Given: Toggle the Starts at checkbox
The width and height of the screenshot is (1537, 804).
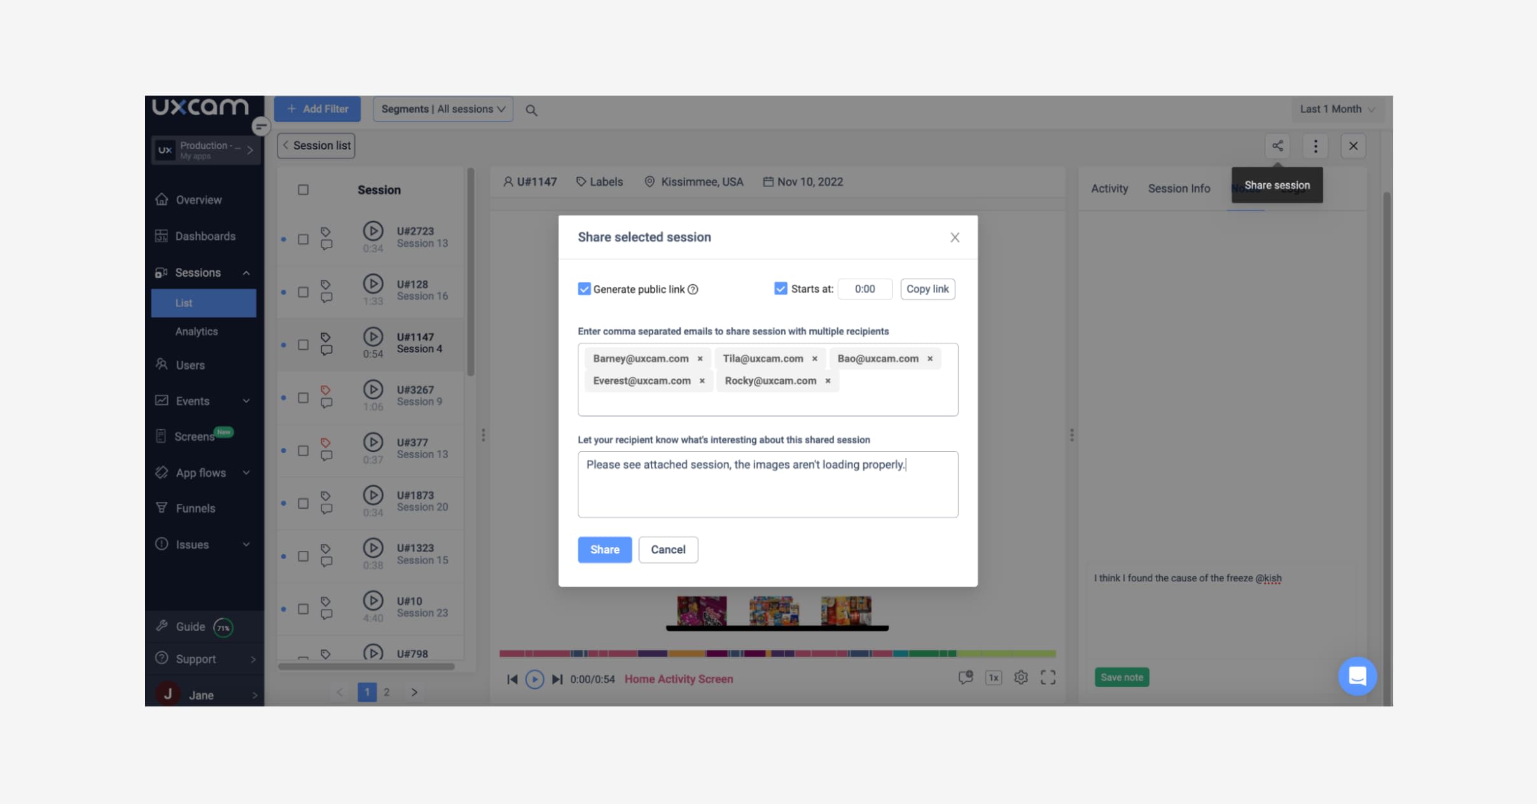Looking at the screenshot, I should click(x=781, y=289).
